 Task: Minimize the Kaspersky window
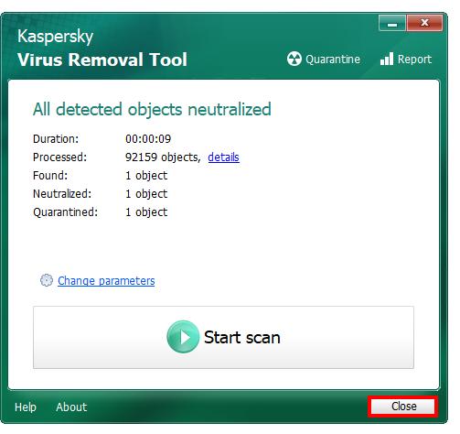(x=392, y=23)
